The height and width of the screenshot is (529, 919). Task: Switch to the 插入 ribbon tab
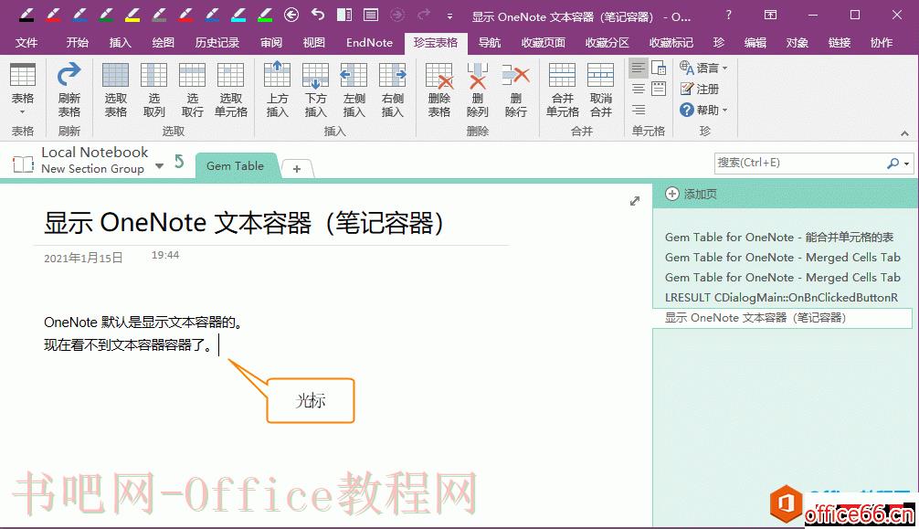pyautogui.click(x=121, y=42)
